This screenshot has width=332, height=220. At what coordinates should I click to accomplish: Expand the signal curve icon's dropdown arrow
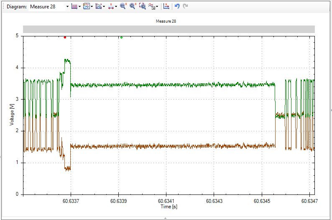click(x=157, y=7)
